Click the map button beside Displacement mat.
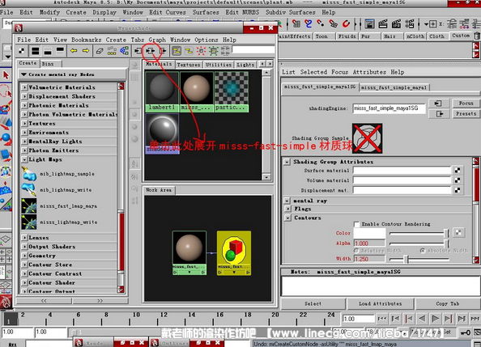481x347 pixels. [458, 190]
